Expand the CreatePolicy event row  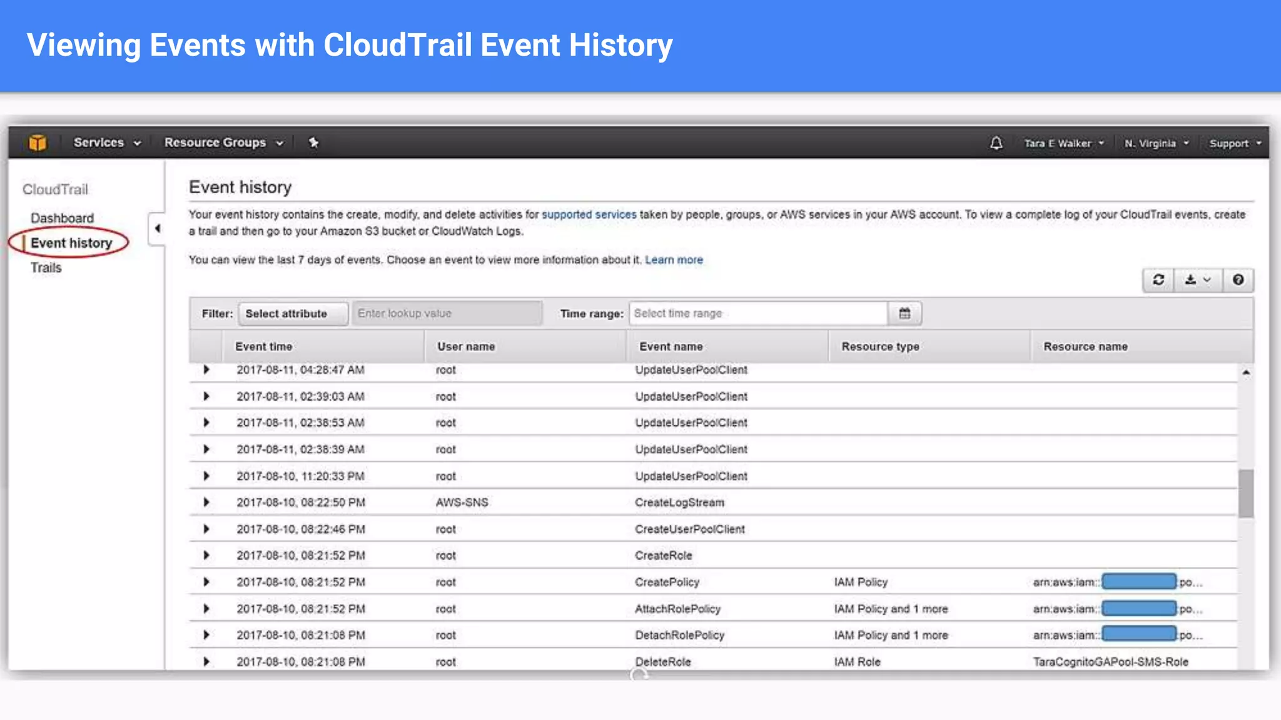(x=206, y=582)
